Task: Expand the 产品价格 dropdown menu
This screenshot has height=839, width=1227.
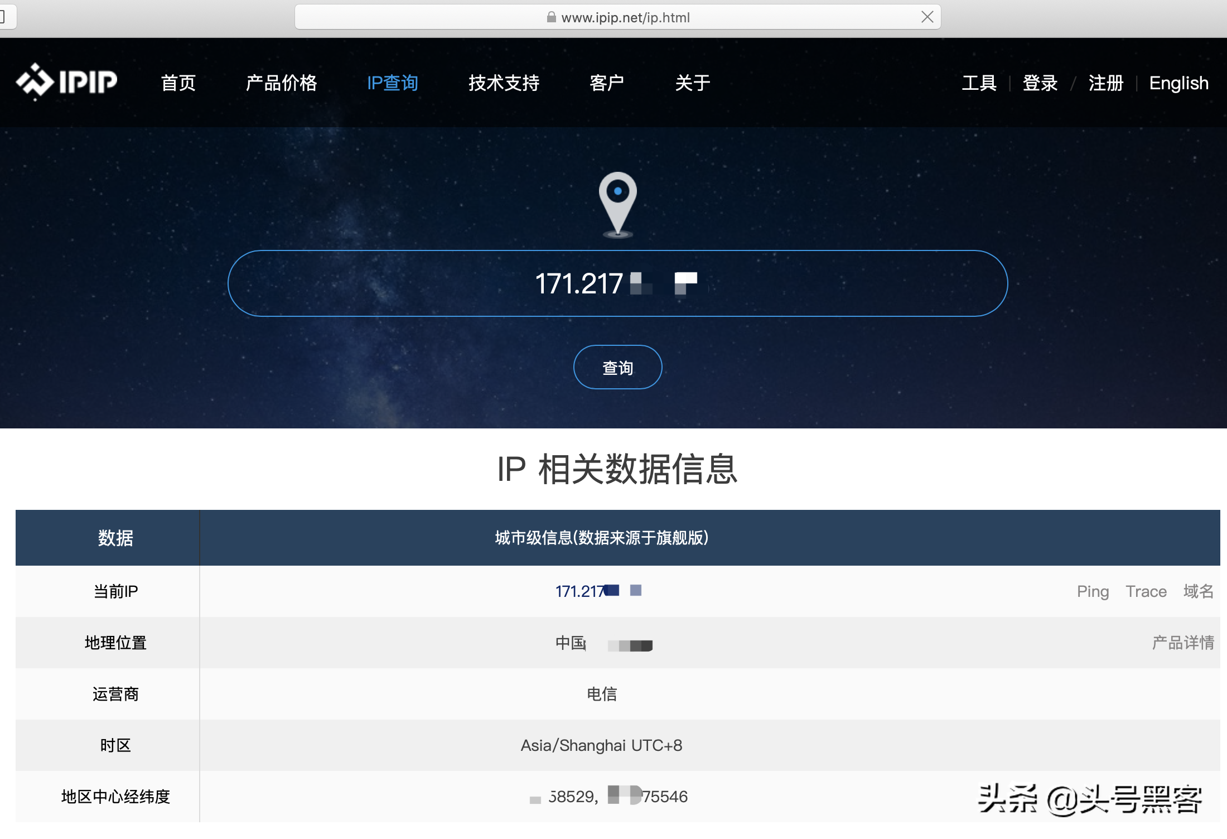Action: [282, 81]
